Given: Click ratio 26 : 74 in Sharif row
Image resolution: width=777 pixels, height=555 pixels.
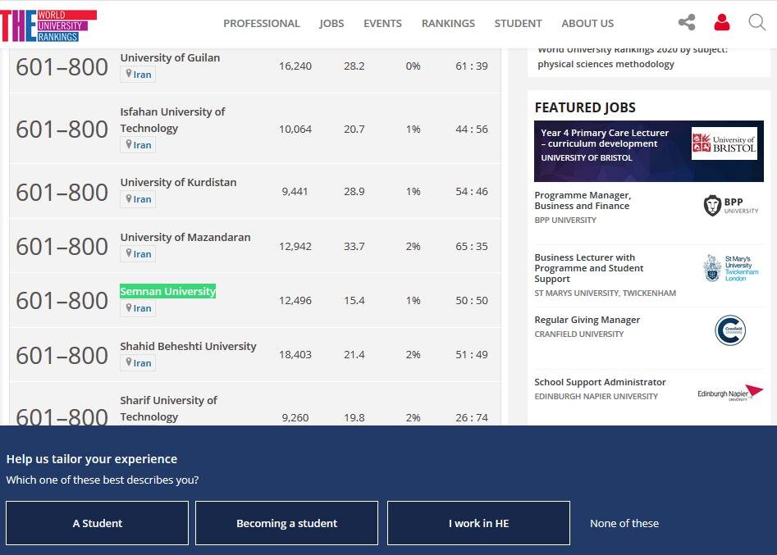Looking at the screenshot, I should pyautogui.click(x=472, y=418).
